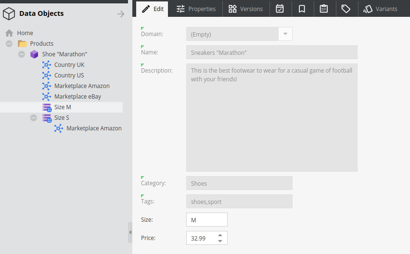This screenshot has width=410, height=254.
Task: Click the purple cube icon of Shoe "Marathon"
Action: pos(34,54)
